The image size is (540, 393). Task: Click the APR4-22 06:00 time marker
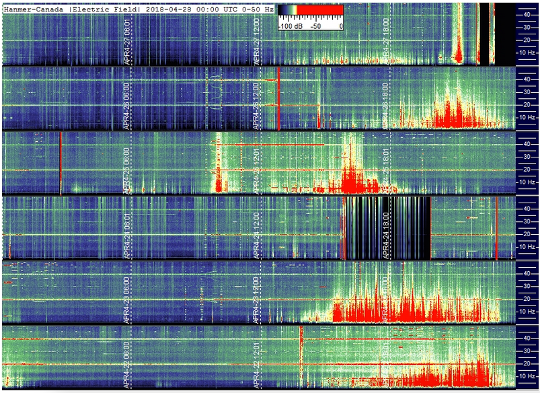click(x=127, y=365)
